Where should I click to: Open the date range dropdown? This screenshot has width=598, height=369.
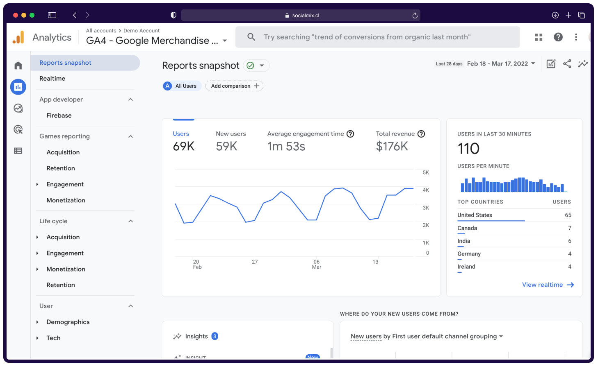pos(501,63)
